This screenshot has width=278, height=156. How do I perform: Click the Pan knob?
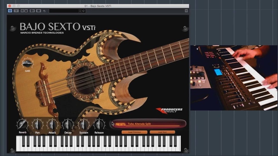pyautogui.click(x=38, y=125)
